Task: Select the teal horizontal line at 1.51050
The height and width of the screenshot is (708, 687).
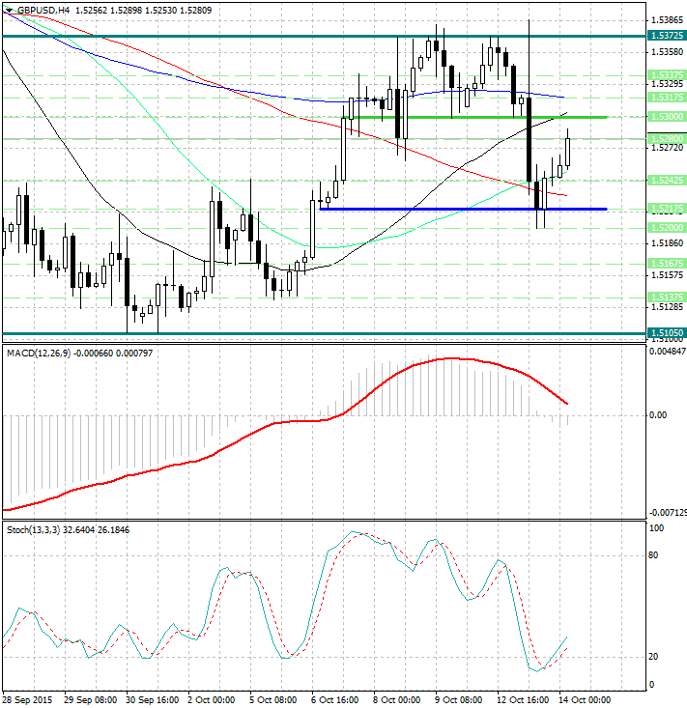Action: coord(324,334)
